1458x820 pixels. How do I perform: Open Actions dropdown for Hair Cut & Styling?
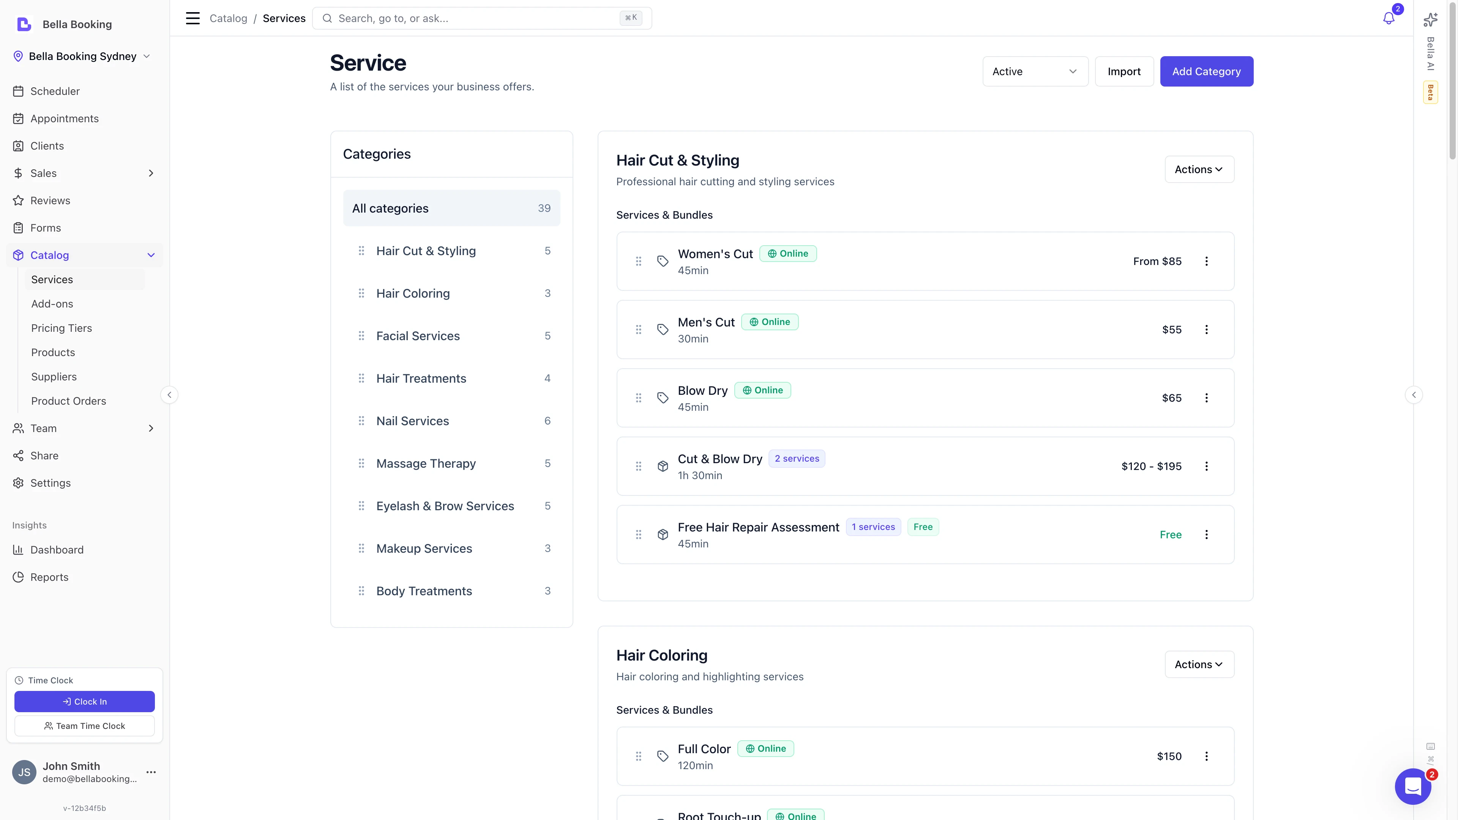point(1199,169)
